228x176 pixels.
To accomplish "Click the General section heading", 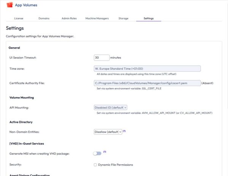I will (x=14, y=48).
